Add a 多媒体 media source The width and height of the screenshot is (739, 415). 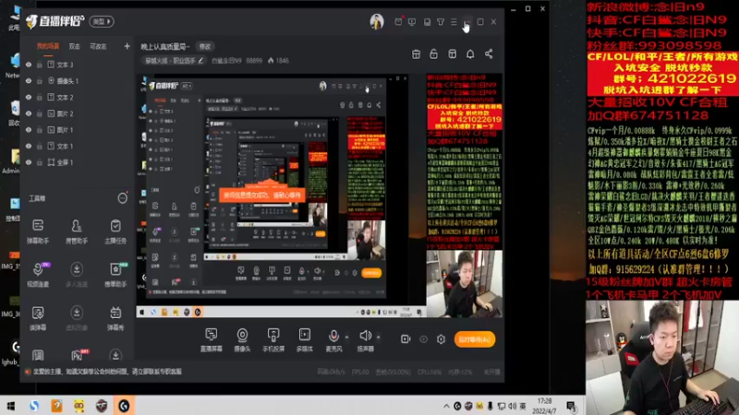305,339
